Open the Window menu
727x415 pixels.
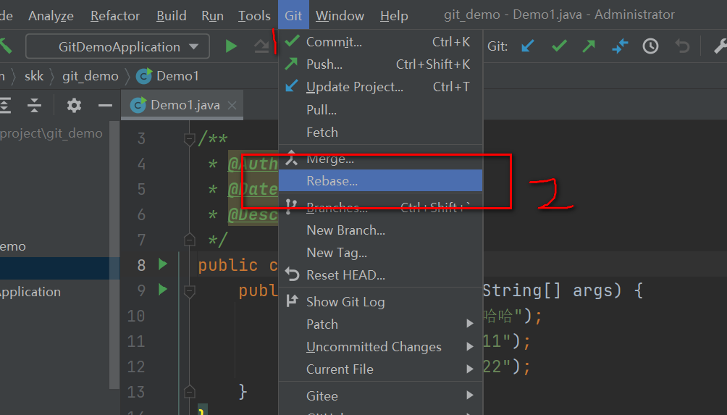(340, 15)
